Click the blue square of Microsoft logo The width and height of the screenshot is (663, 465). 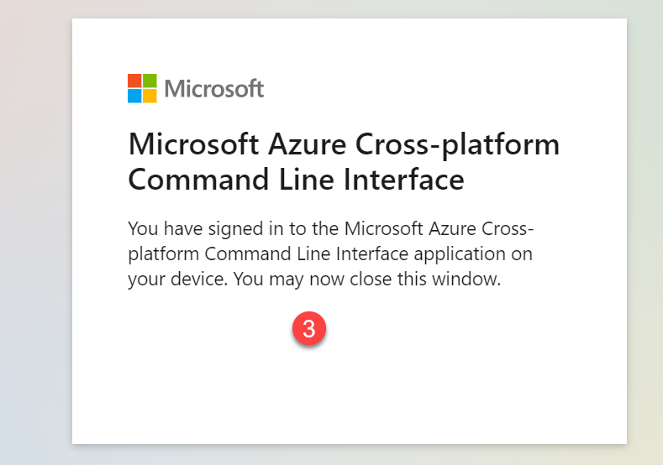(134, 96)
